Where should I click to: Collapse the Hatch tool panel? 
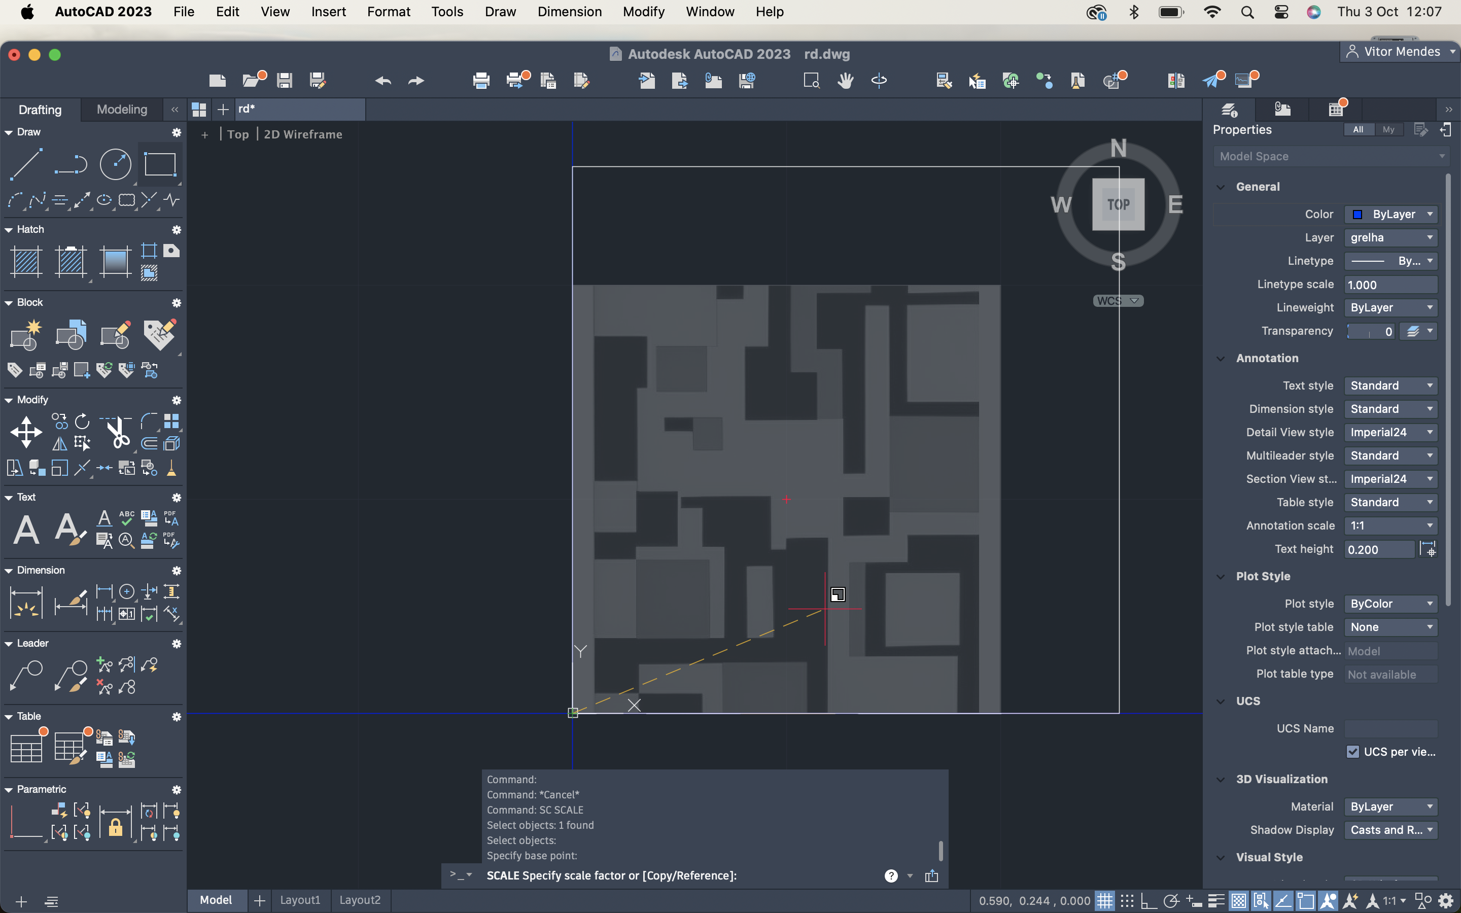tap(9, 230)
